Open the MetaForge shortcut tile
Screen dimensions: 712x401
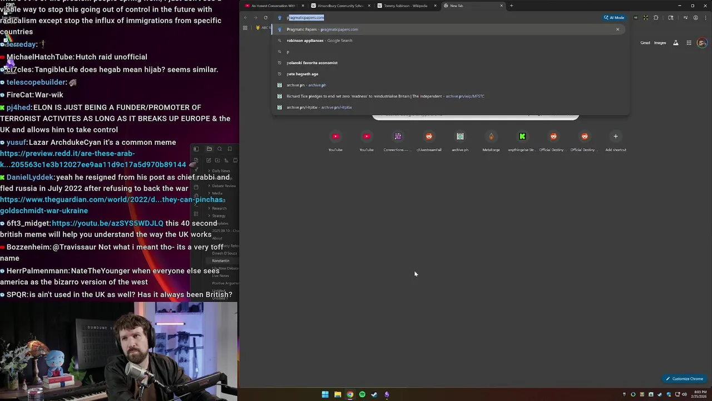click(491, 140)
